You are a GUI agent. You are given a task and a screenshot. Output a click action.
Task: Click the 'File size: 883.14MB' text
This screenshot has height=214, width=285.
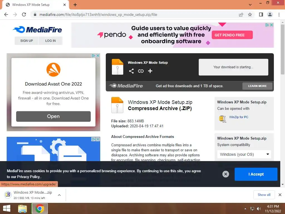(127, 121)
